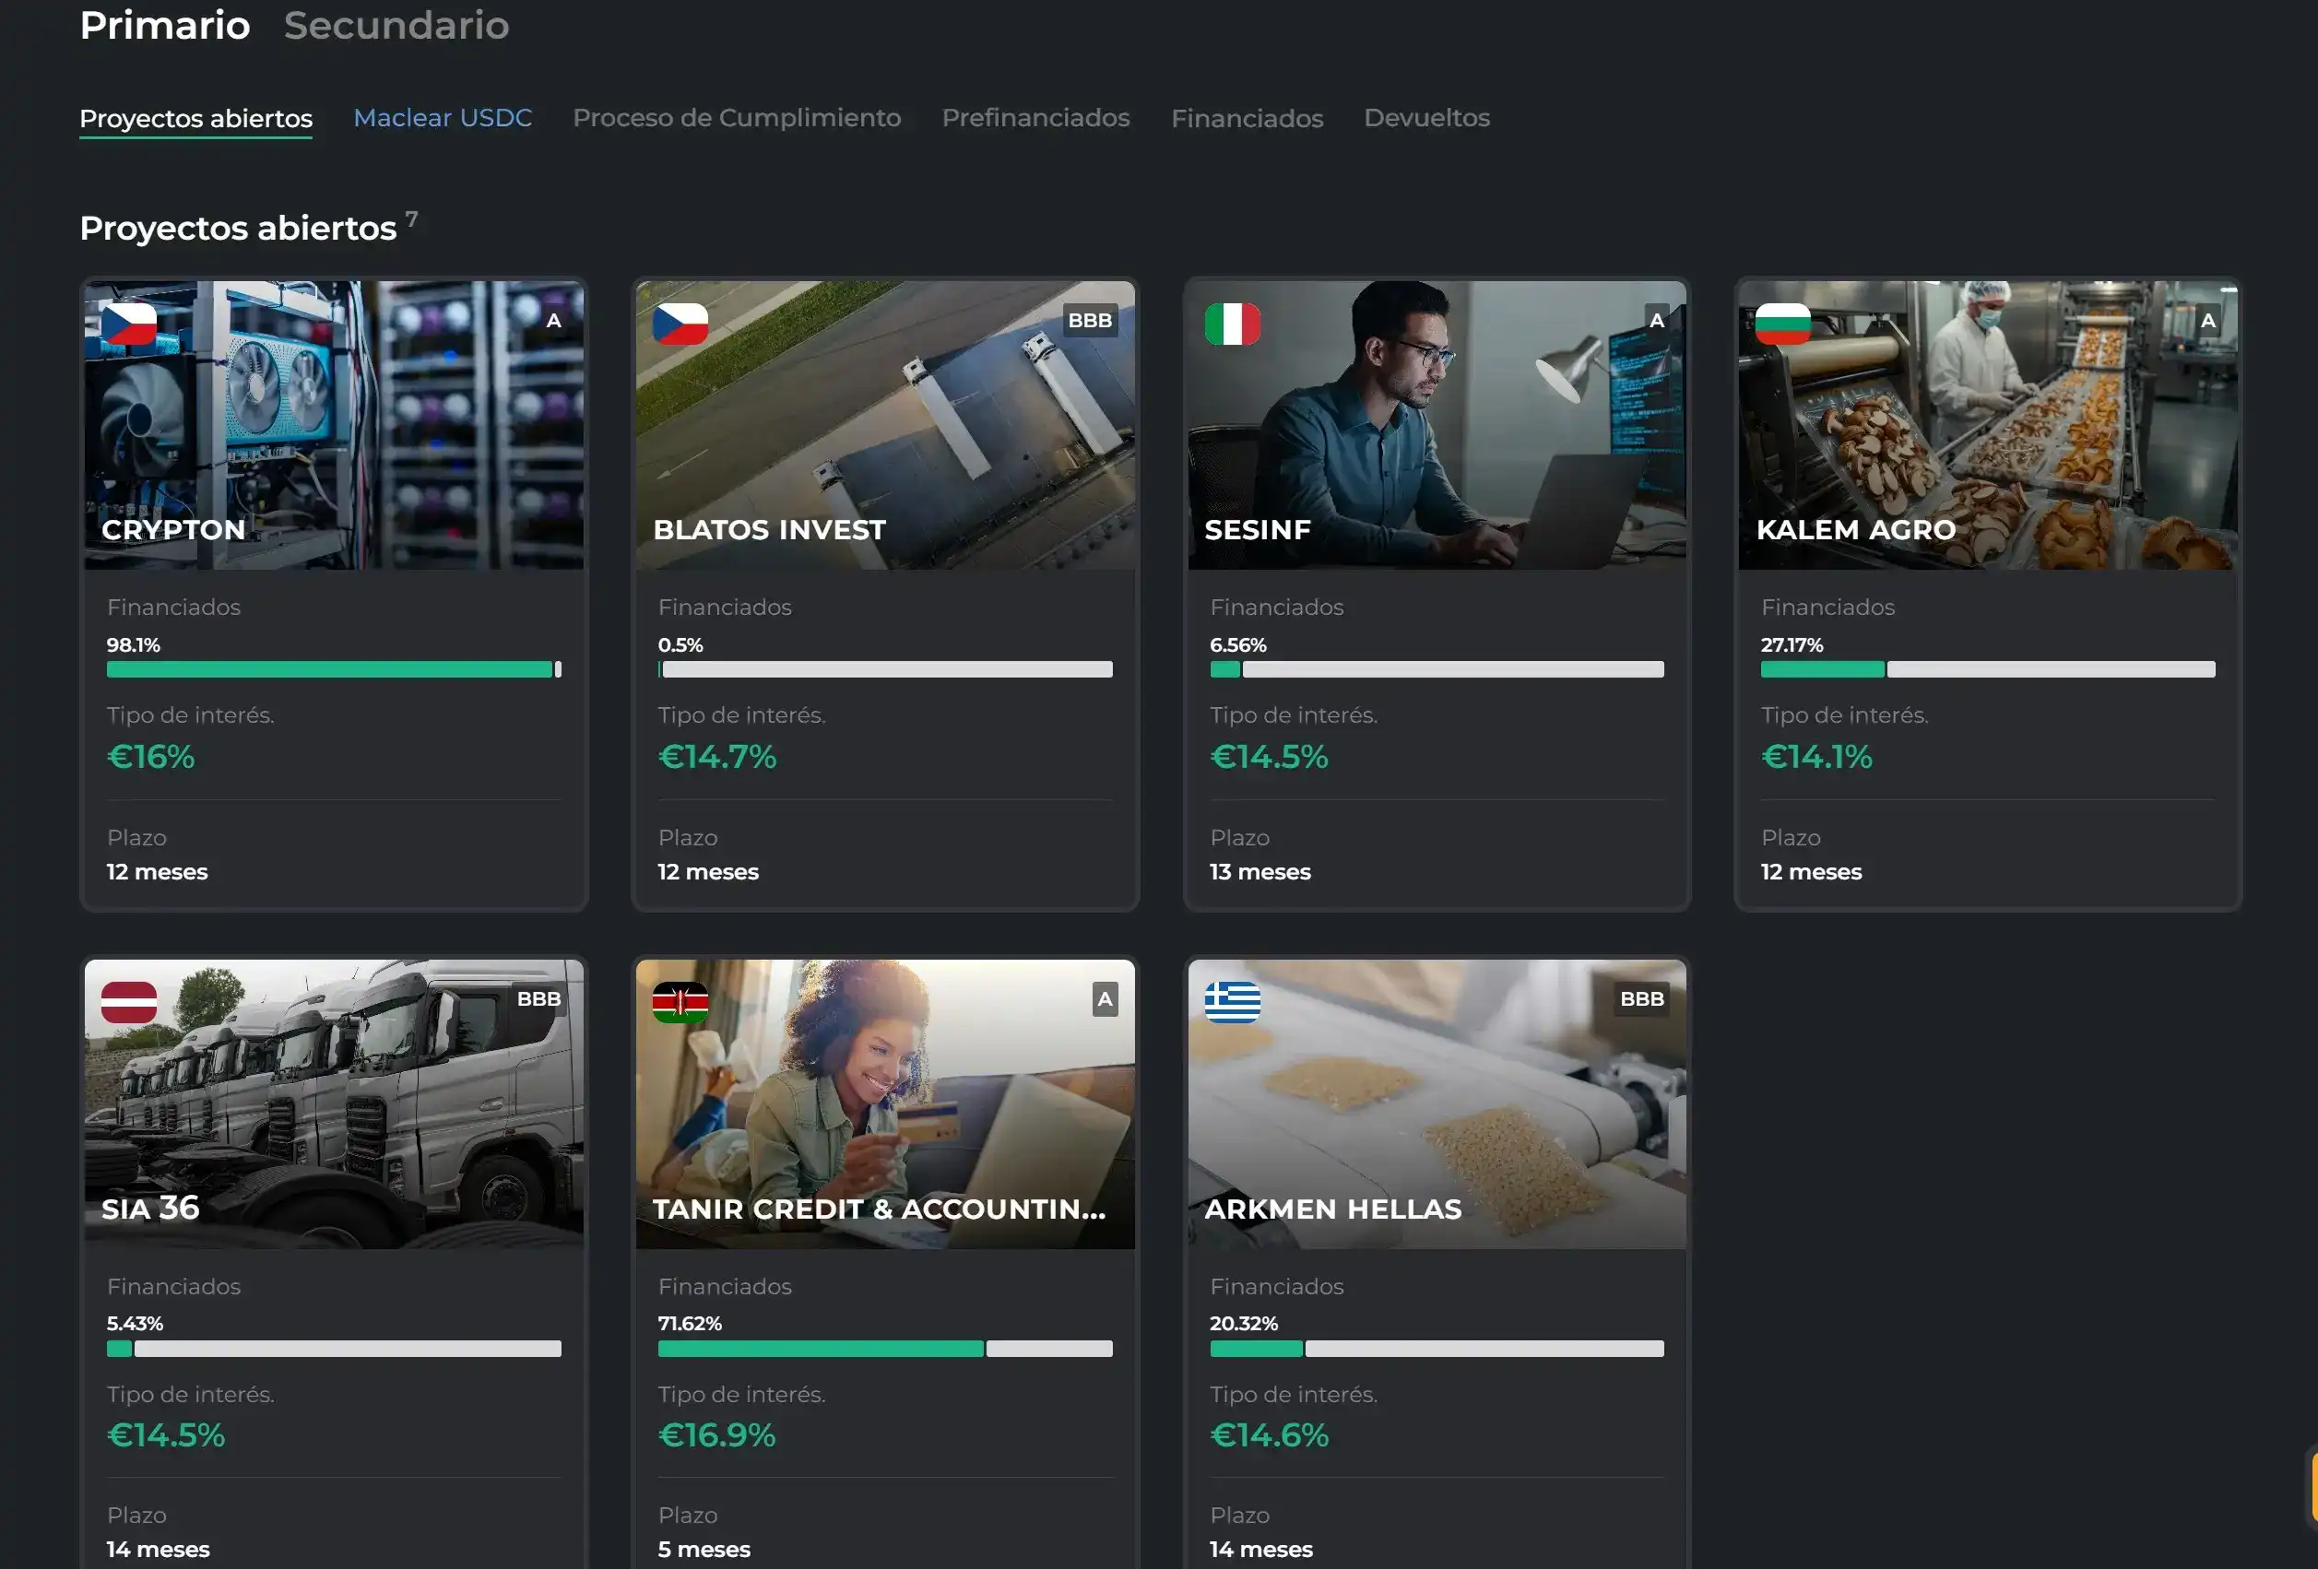Image resolution: width=2318 pixels, height=1569 pixels.
Task: Click the €14.7% interest rate value
Action: (x=717, y=757)
